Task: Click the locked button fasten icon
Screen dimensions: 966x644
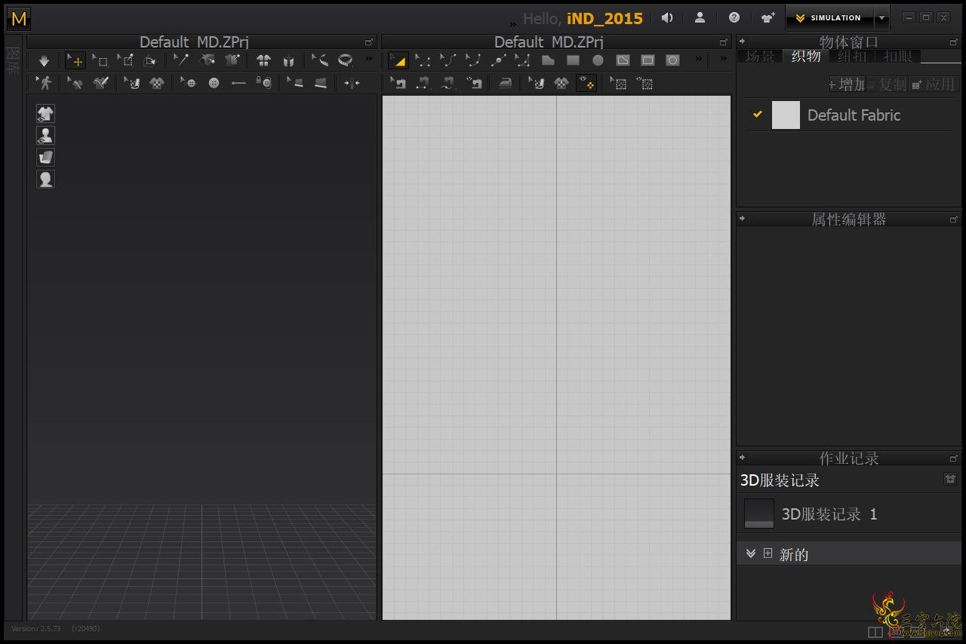Action: coord(263,82)
